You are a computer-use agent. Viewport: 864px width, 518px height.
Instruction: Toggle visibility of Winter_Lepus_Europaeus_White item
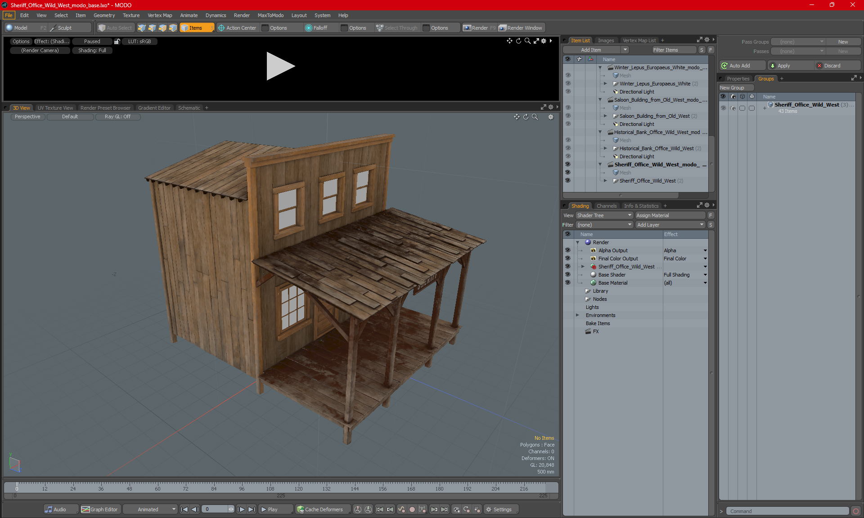[x=568, y=84]
